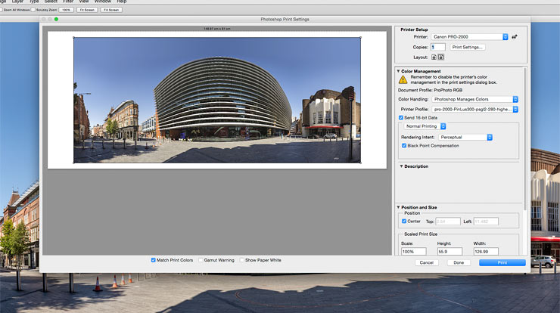Uncheck the Center position checkbox

pyautogui.click(x=404, y=222)
